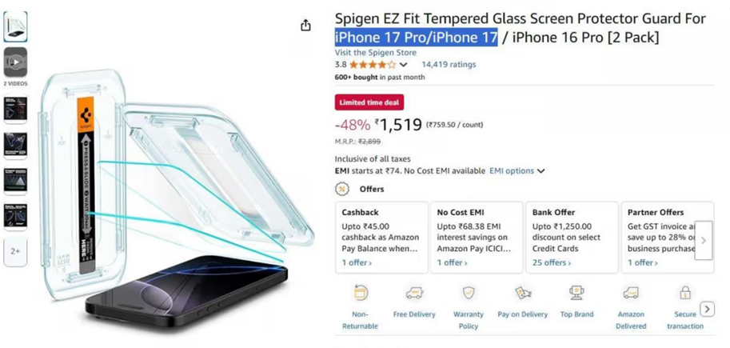Open the 2+ more images thumbnail
This screenshot has height=348, width=730.
[x=15, y=251]
